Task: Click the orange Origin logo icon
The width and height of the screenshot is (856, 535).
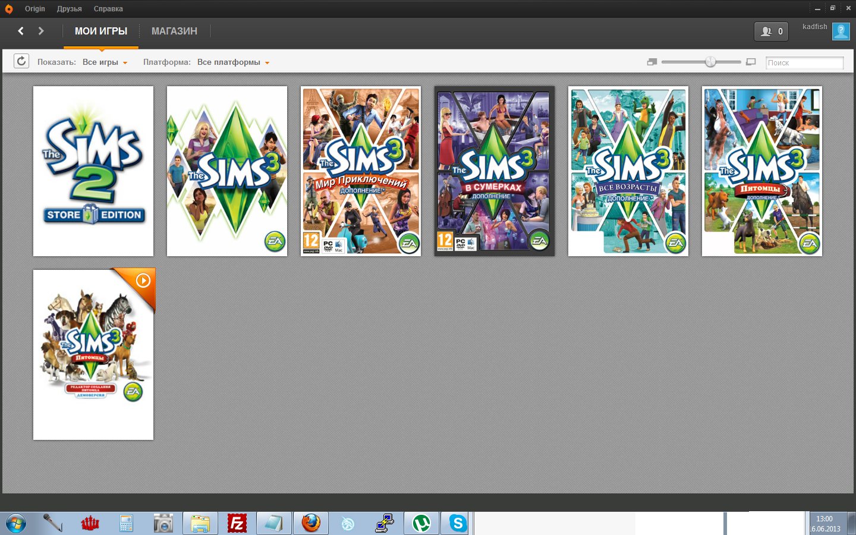Action: point(9,9)
